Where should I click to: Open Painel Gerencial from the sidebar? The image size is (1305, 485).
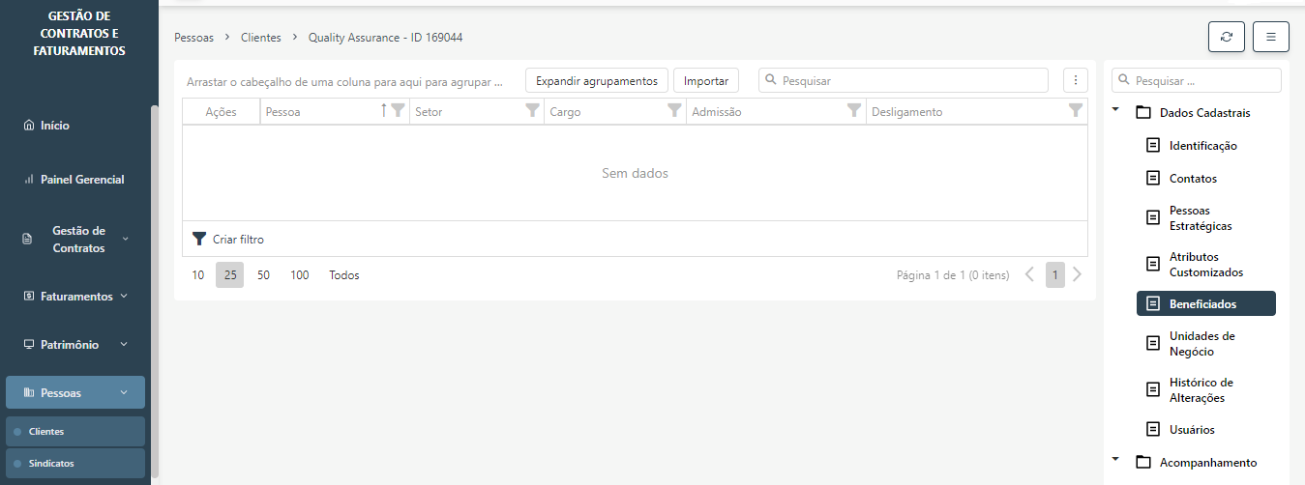pos(81,180)
